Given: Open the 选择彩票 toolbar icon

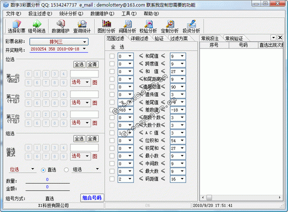Looking at the screenshot, I should point(17,26).
